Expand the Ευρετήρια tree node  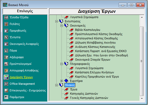click(x=61, y=81)
